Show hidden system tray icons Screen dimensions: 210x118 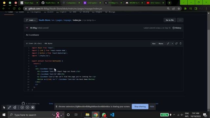(x=174, y=115)
